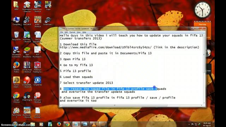Open the File menu in Notepad
Image resolution: width=226 pixels, height=127 pixels.
pyautogui.click(x=61, y=32)
